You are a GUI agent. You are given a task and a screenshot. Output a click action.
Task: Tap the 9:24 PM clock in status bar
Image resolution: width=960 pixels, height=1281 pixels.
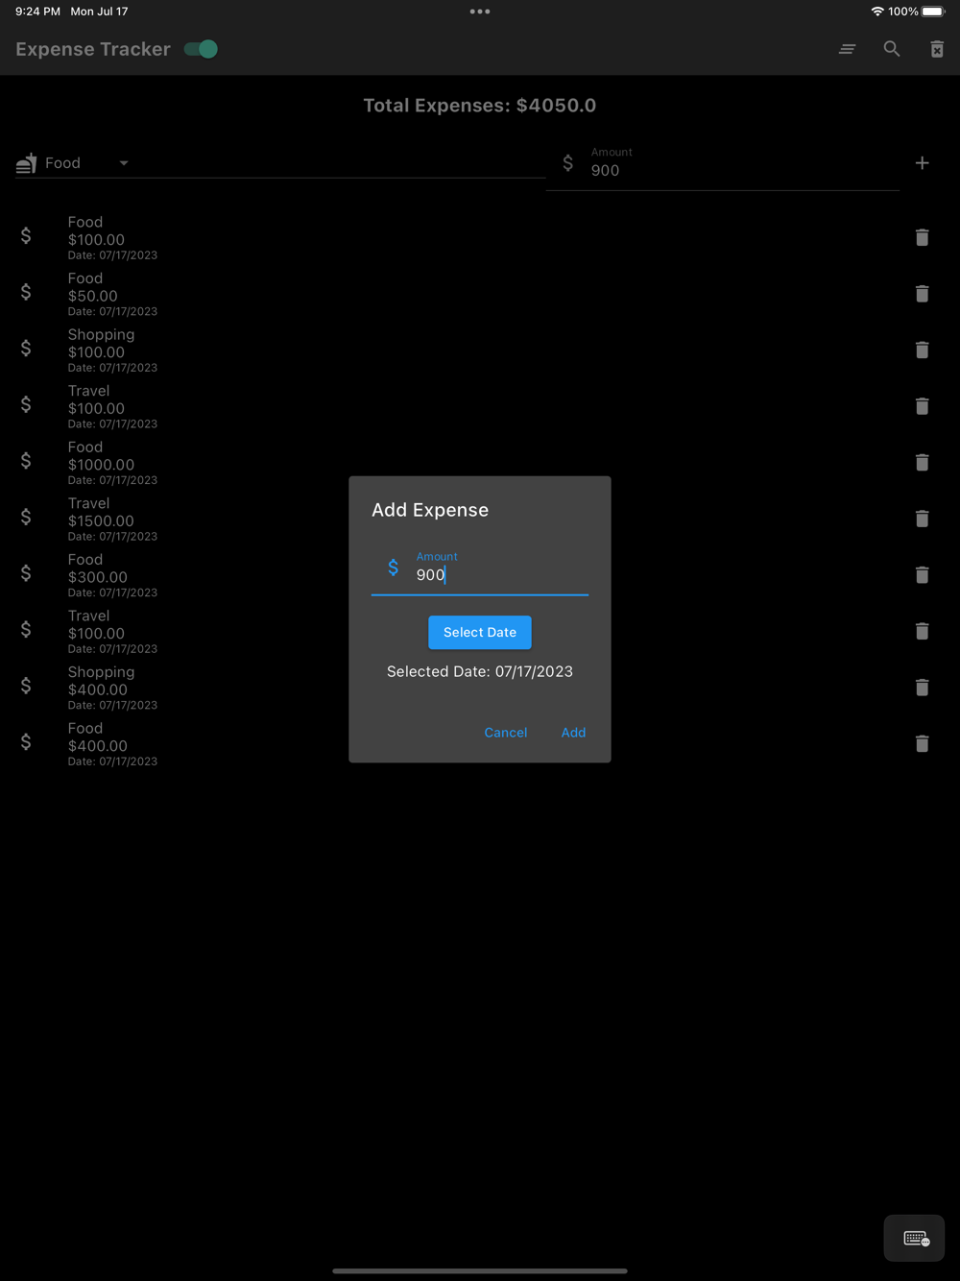pyautogui.click(x=37, y=12)
